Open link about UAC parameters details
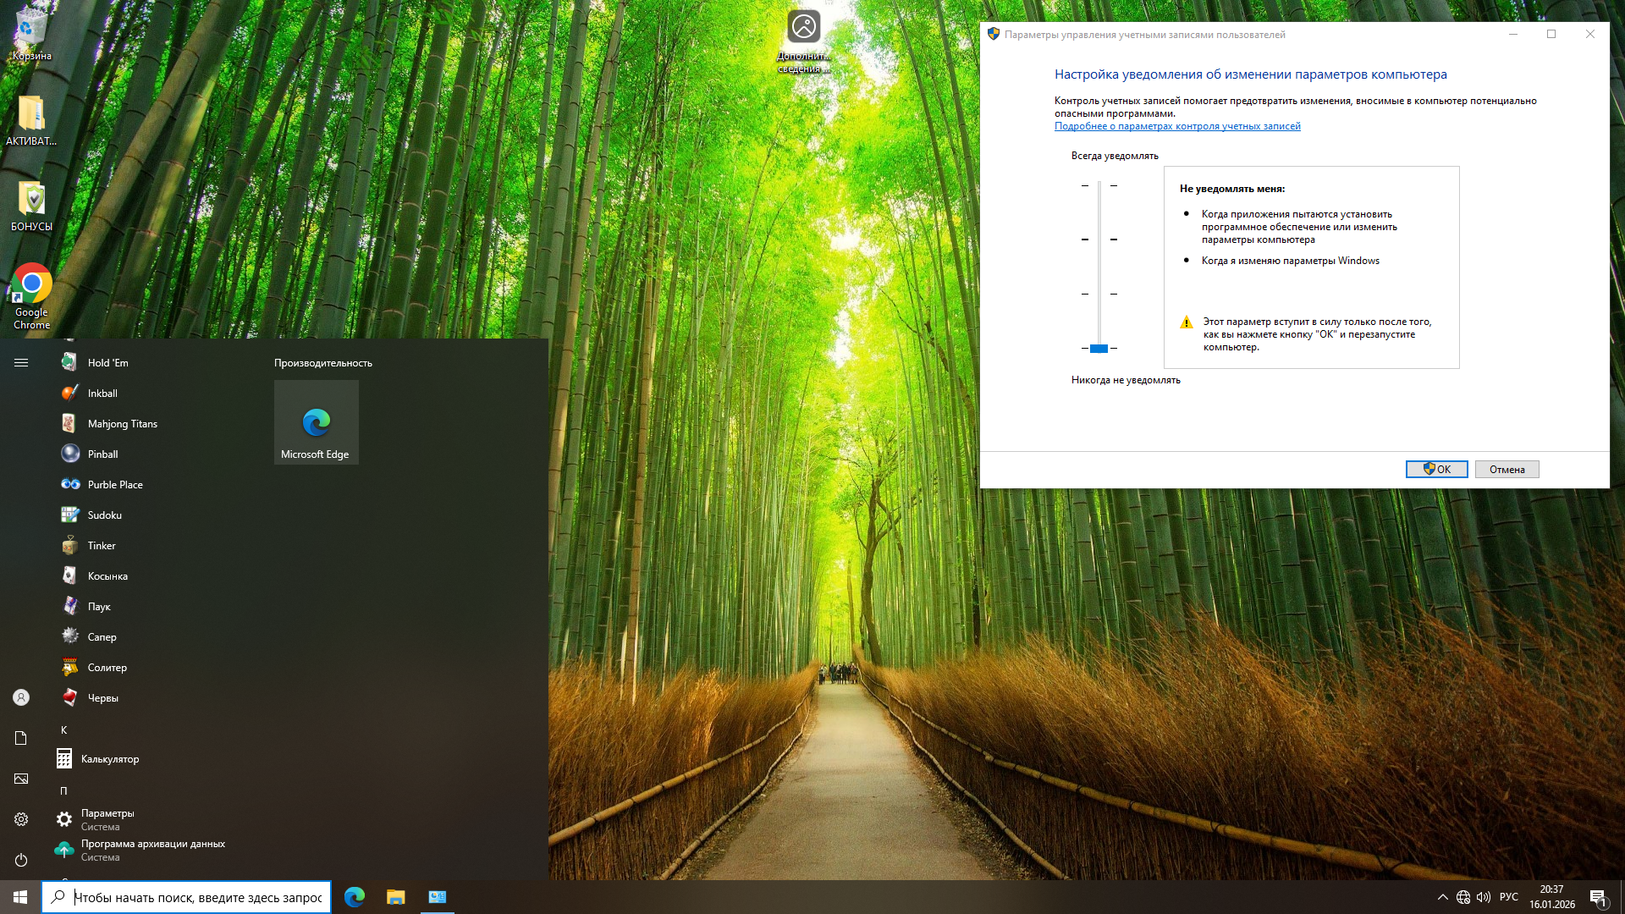This screenshot has width=1625, height=914. 1176,126
